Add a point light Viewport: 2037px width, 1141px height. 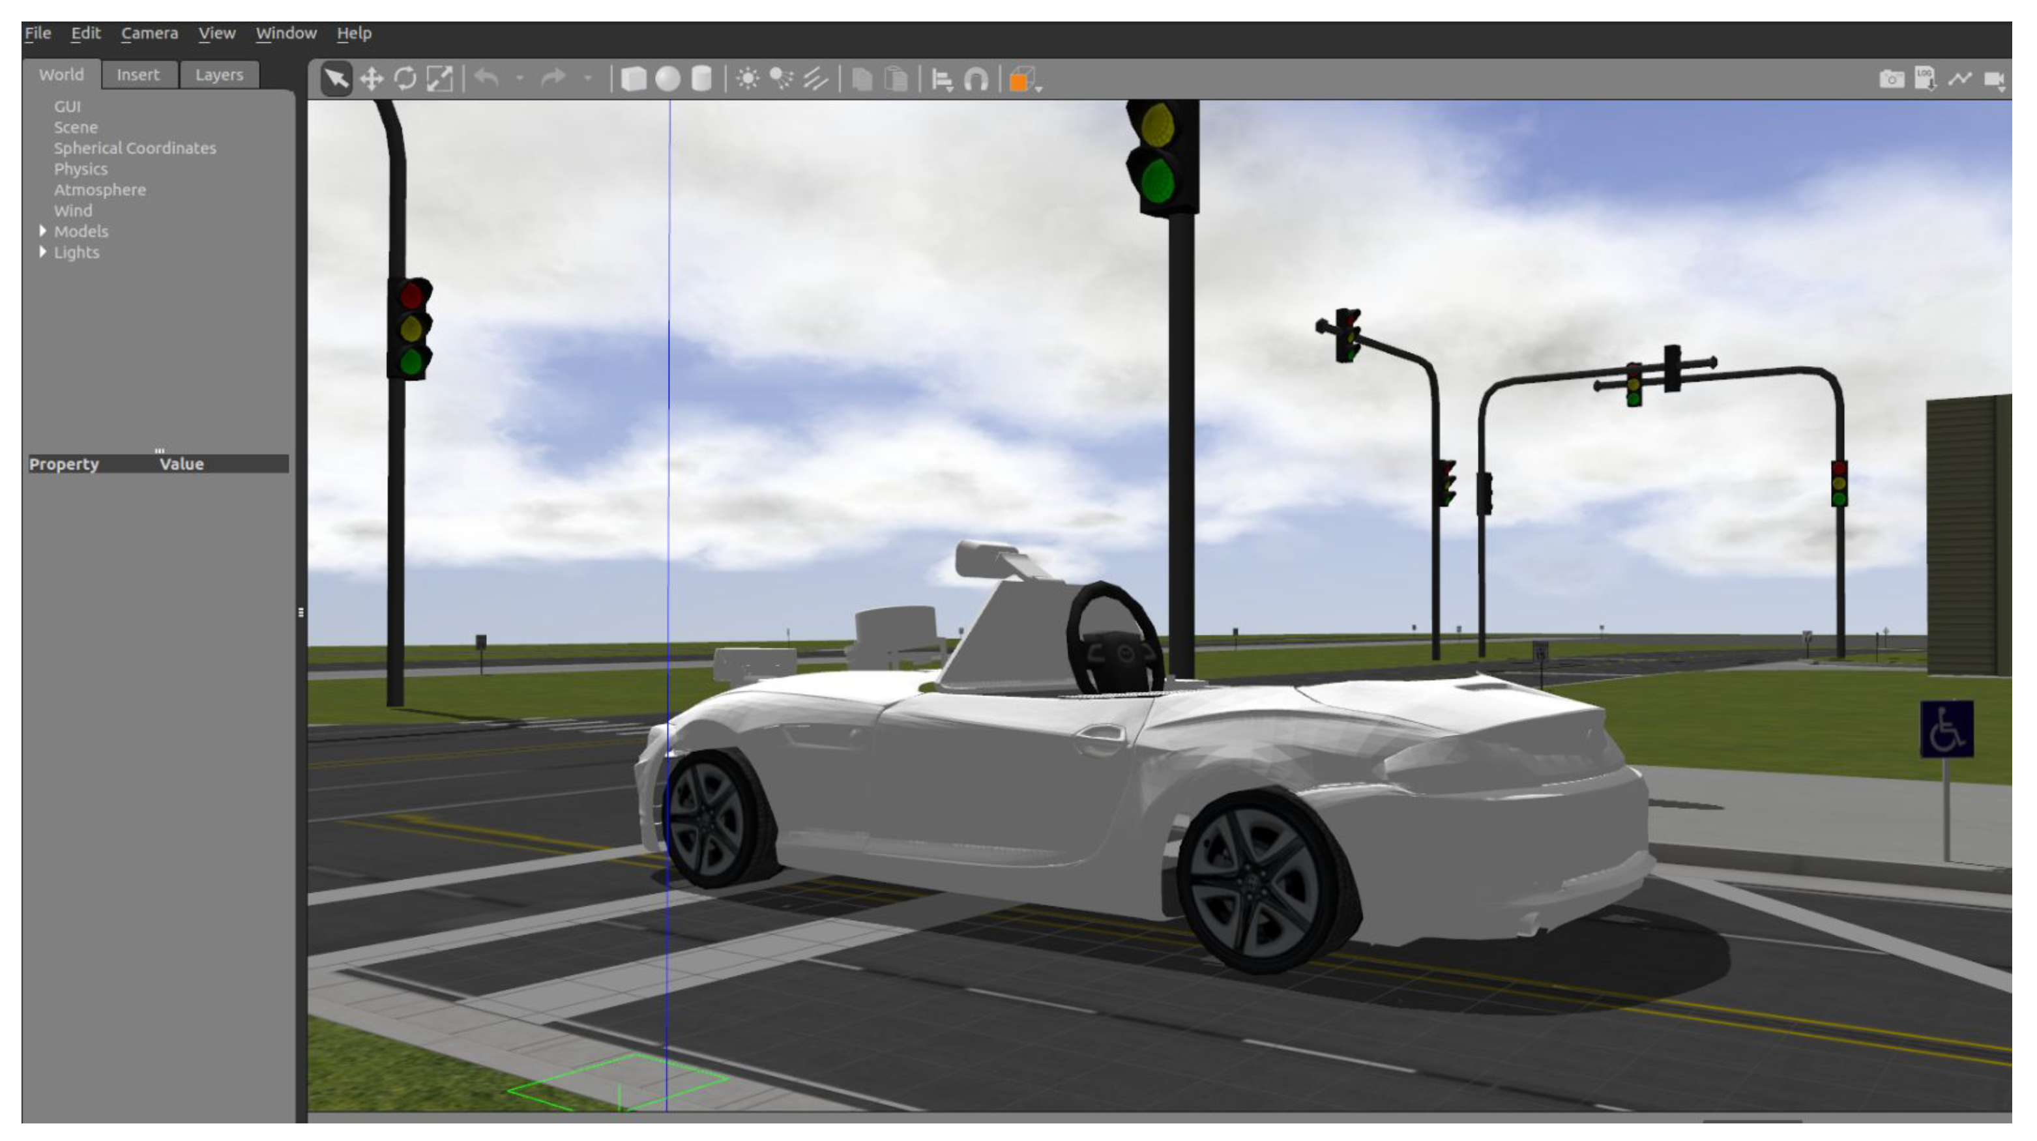click(747, 79)
